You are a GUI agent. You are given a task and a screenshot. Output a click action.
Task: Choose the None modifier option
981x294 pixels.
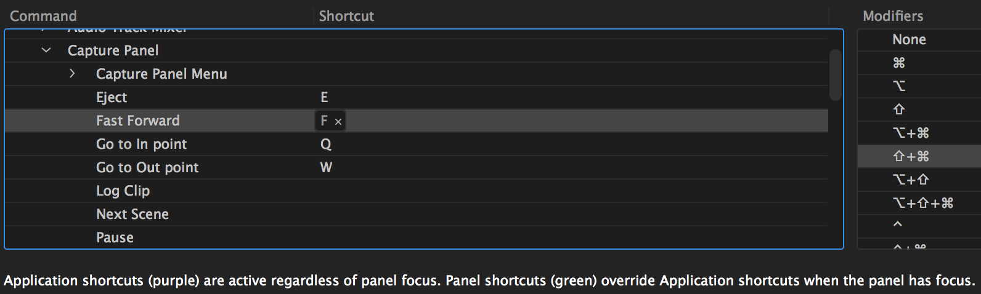[909, 39]
